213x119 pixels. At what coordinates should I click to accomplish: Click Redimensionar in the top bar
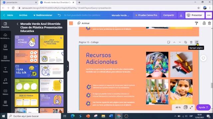point(43,15)
